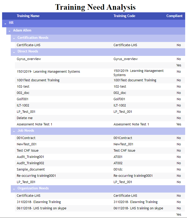Click the Compliant column header
The width and height of the screenshot is (187, 218).
(174, 16)
